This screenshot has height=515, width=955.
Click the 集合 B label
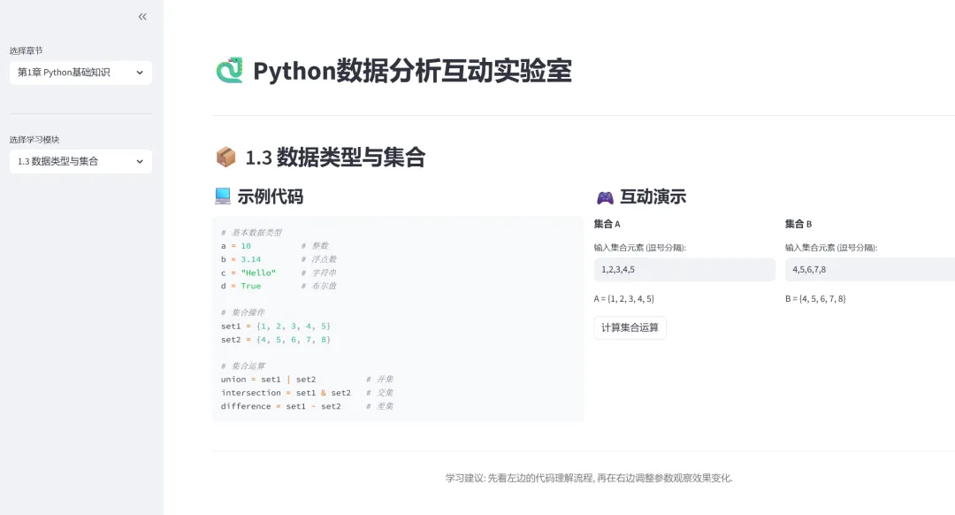tap(798, 224)
